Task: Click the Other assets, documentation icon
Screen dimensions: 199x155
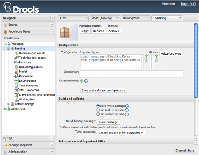Action: pyautogui.click(x=17, y=95)
